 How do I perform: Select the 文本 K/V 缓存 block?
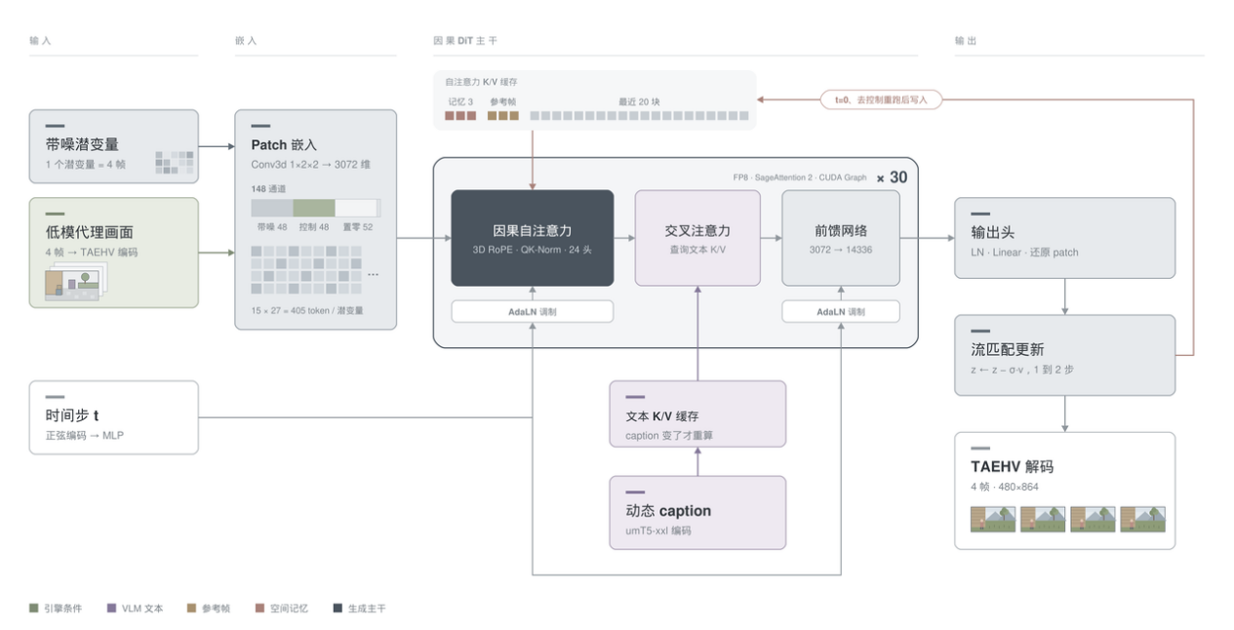697,413
